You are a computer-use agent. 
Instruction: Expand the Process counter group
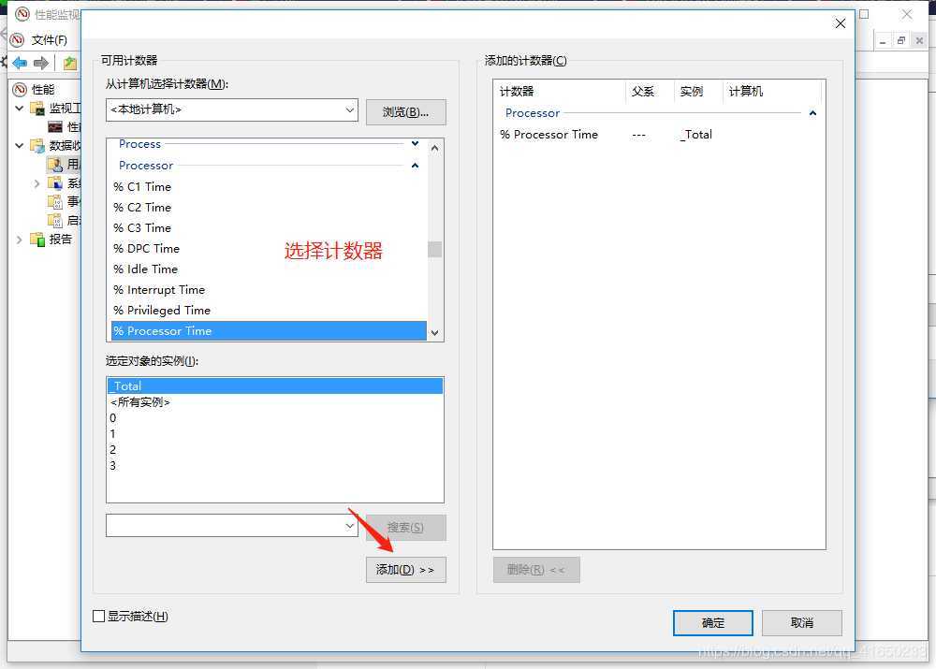[415, 144]
